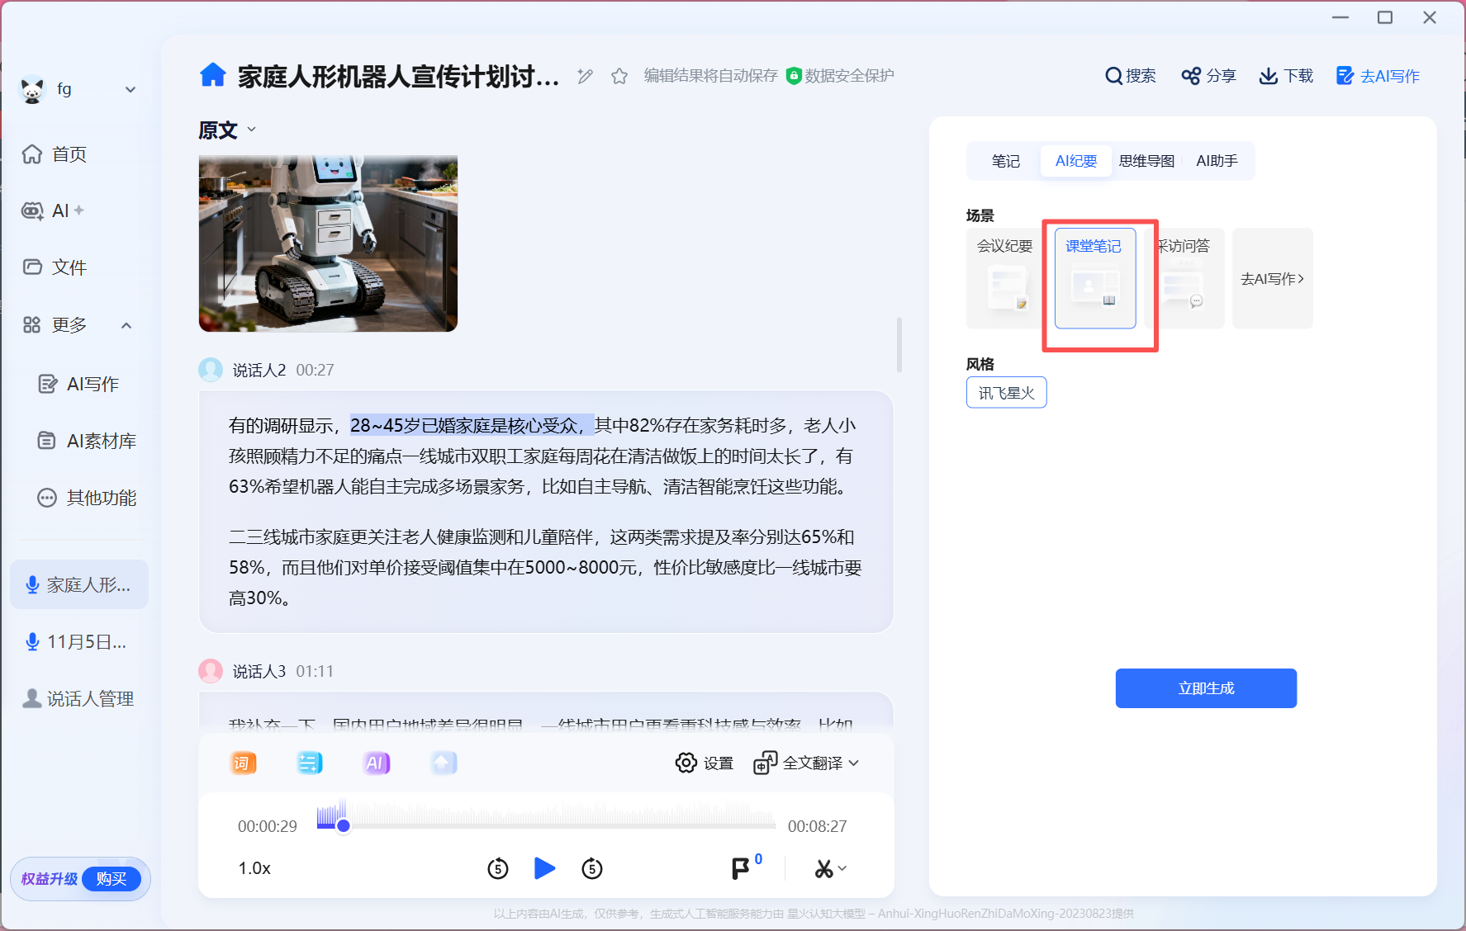Select the 会议纪要 scene card
The width and height of the screenshot is (1466, 931).
click(1004, 278)
